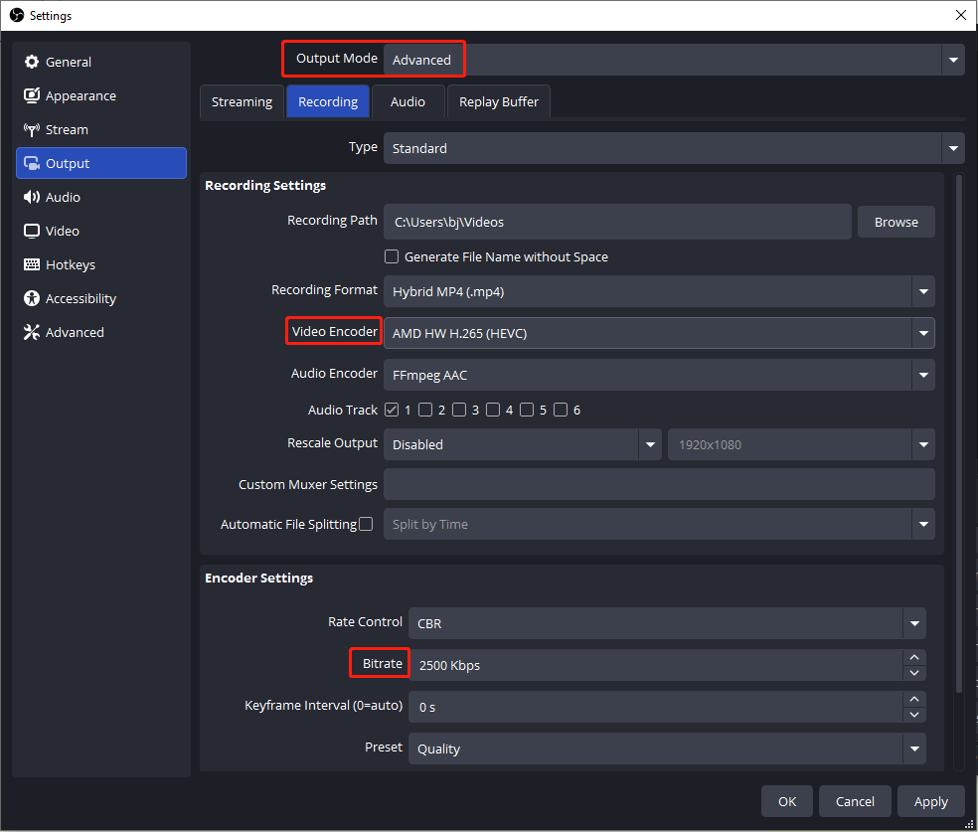Viewport: 978px width, 832px height.
Task: Open the Streaming tab
Action: [242, 101]
